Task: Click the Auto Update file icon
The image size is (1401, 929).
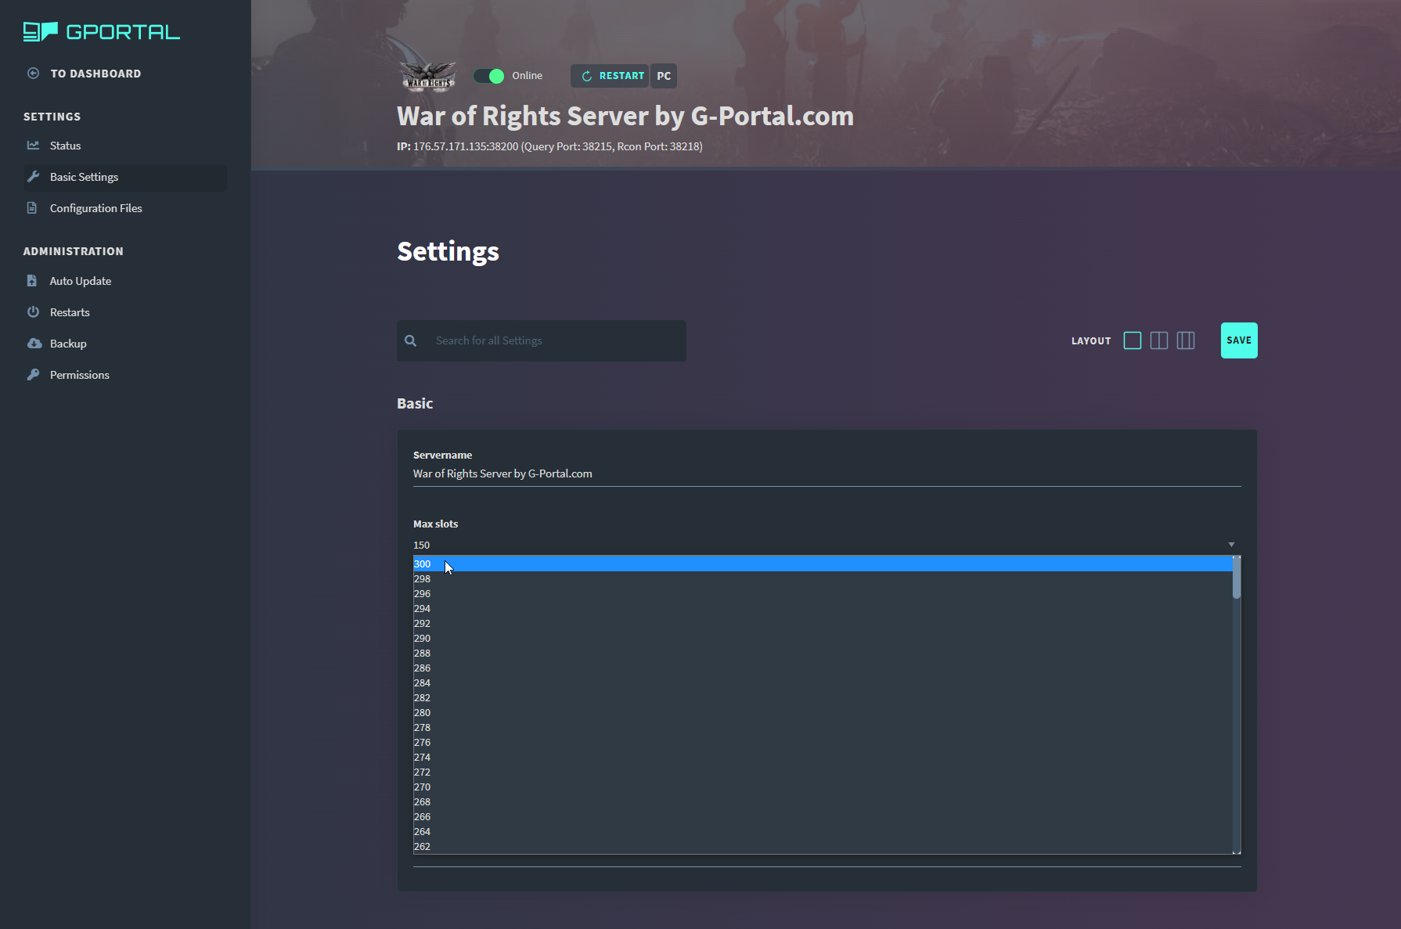Action: [32, 281]
